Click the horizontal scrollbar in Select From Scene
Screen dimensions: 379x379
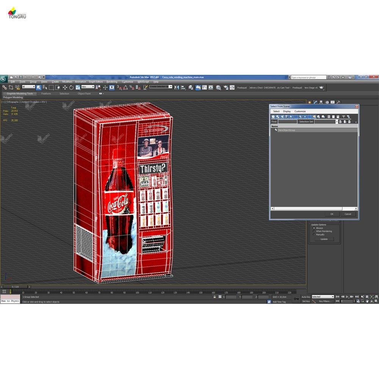click(x=314, y=208)
